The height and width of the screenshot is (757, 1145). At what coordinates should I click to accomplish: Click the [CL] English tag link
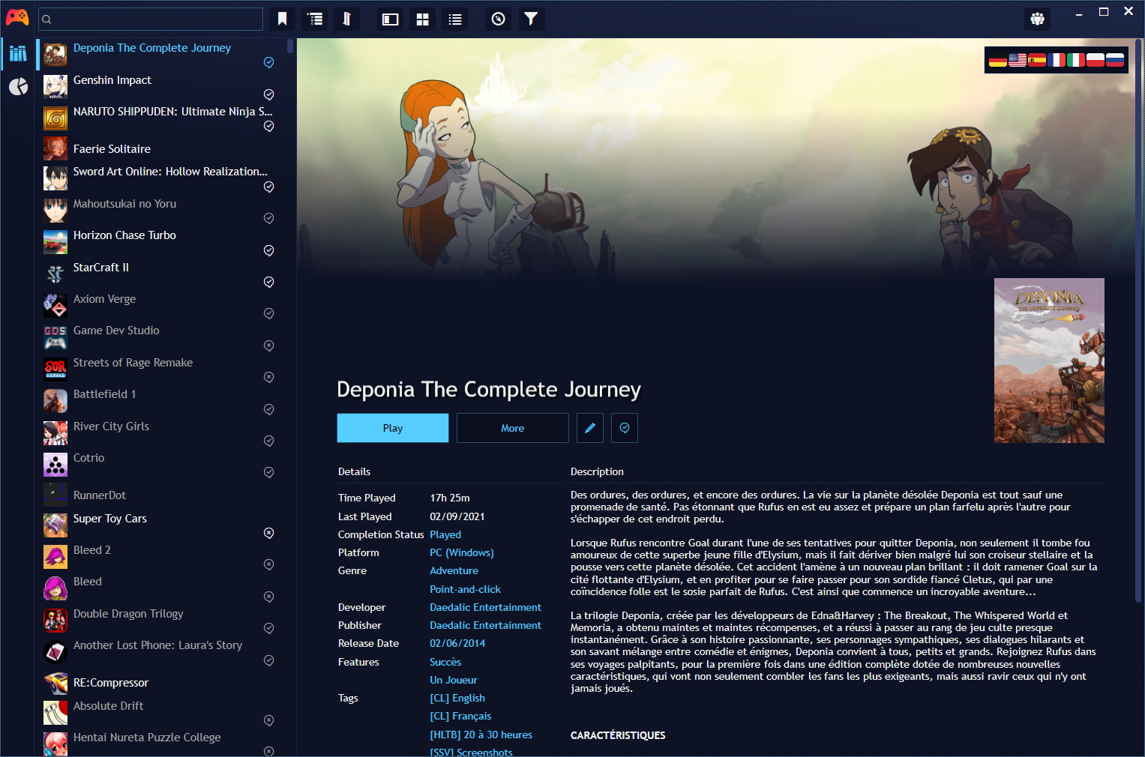click(x=457, y=698)
